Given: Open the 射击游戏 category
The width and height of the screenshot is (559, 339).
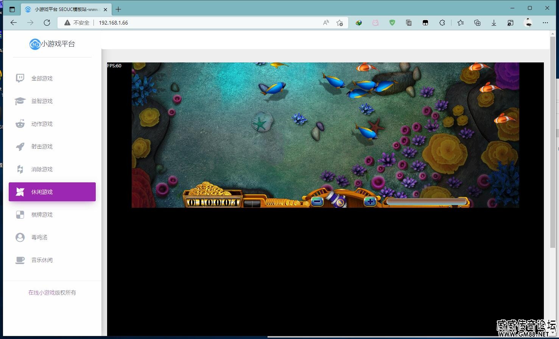Looking at the screenshot, I should 52,146.
